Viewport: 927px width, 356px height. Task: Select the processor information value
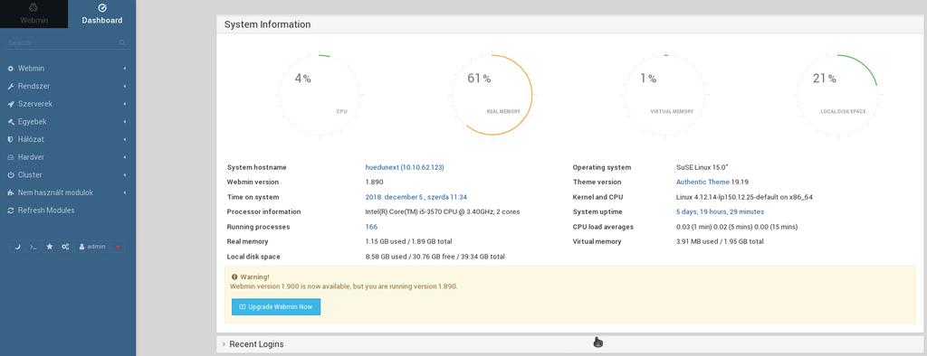point(443,212)
